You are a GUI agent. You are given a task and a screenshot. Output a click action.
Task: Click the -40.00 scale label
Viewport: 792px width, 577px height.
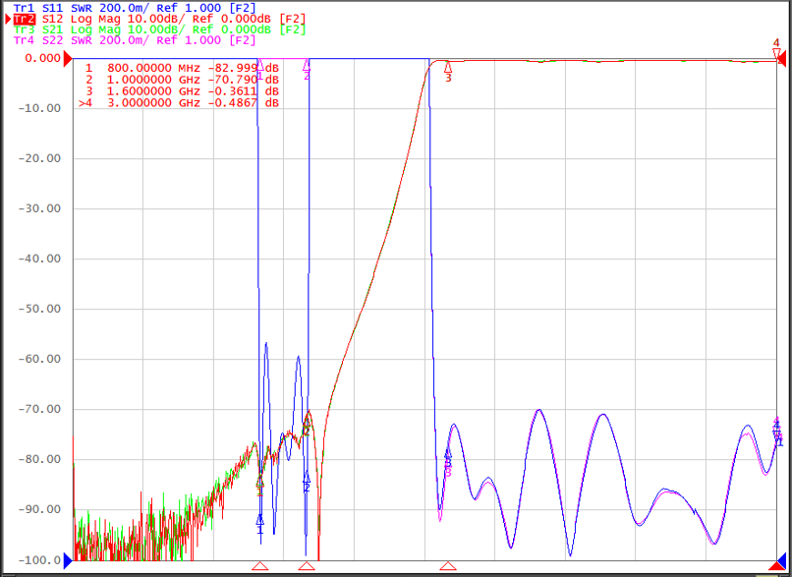pos(39,259)
